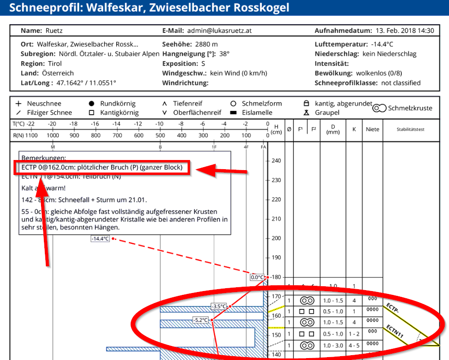Click the Seehöhe value 2880 m
This screenshot has height=360, width=449.
pyautogui.click(x=206, y=44)
